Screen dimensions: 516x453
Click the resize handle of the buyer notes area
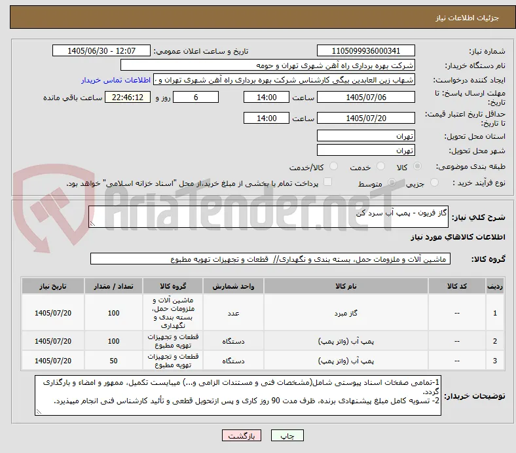click(x=39, y=411)
